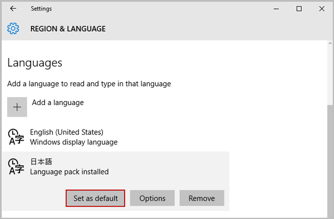Select English (United States) language row
334x219 pixels.
[116, 137]
